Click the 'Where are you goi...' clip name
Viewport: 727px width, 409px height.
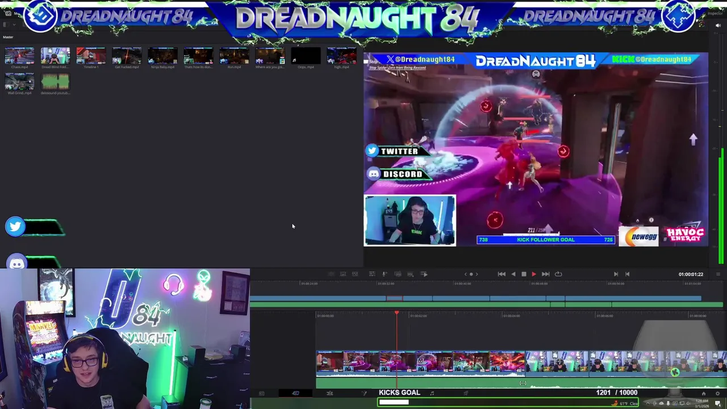(270, 67)
